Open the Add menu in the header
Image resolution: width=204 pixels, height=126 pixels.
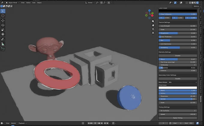[x=33, y=2]
